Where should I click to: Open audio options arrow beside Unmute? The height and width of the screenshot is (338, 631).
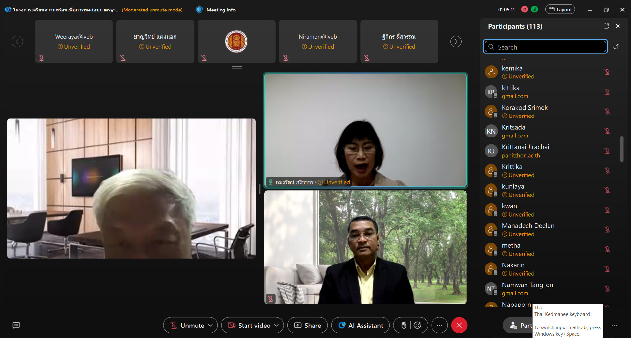(x=211, y=325)
